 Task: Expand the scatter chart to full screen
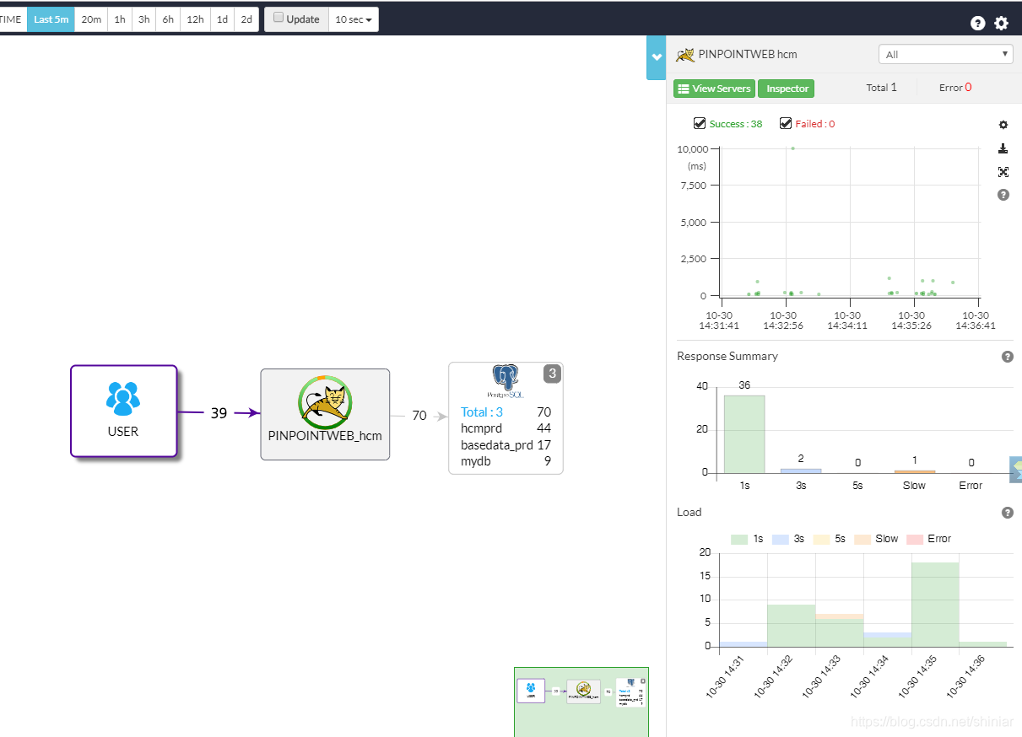pyautogui.click(x=1003, y=171)
